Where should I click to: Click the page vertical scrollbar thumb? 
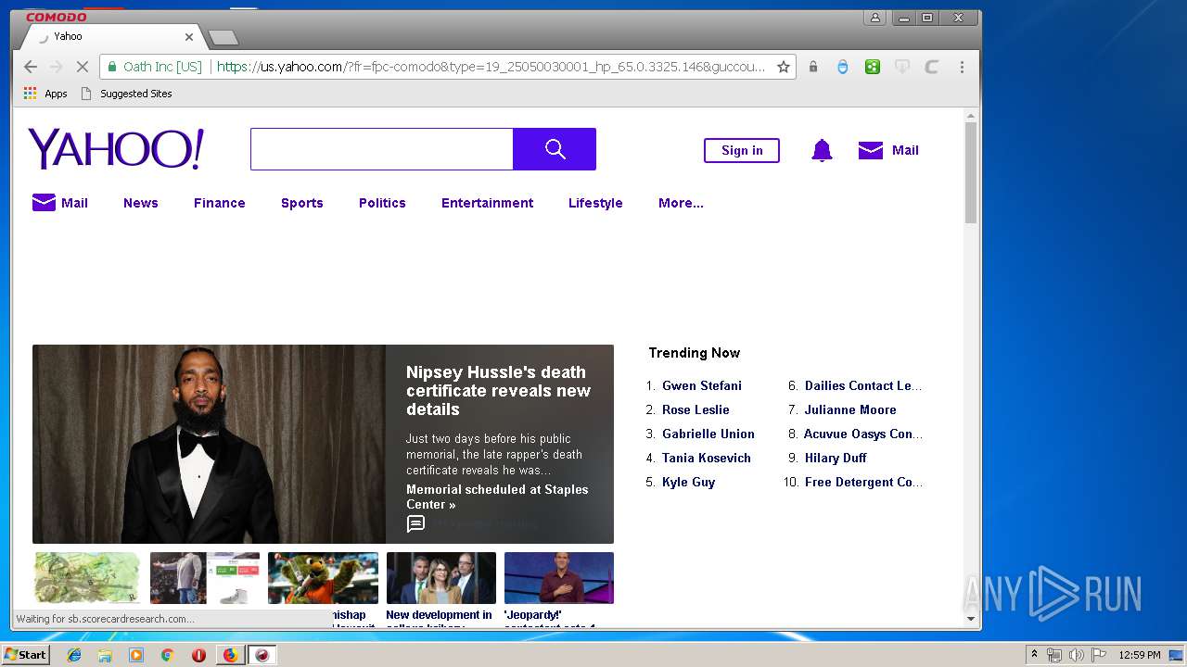[971, 172]
